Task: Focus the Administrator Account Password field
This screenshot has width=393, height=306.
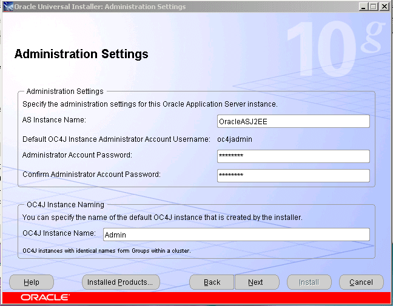Action: [294, 156]
